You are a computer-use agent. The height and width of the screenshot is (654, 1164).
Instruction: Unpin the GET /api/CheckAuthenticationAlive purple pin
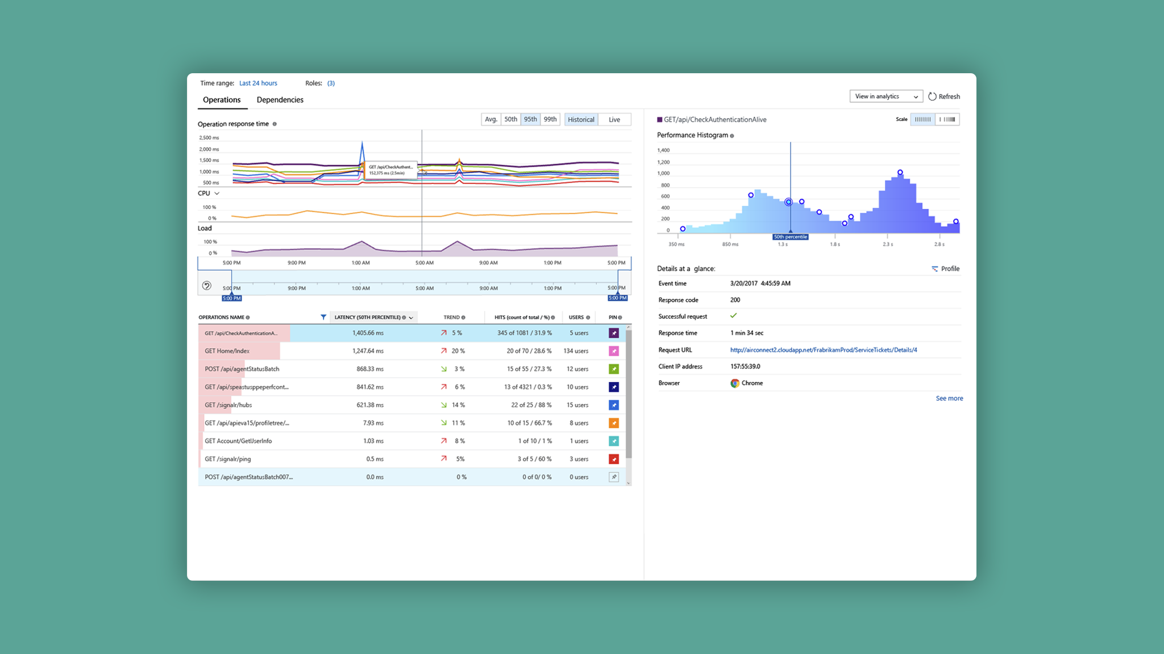point(614,333)
